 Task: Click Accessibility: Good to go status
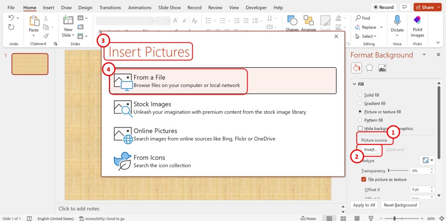click(x=102, y=218)
